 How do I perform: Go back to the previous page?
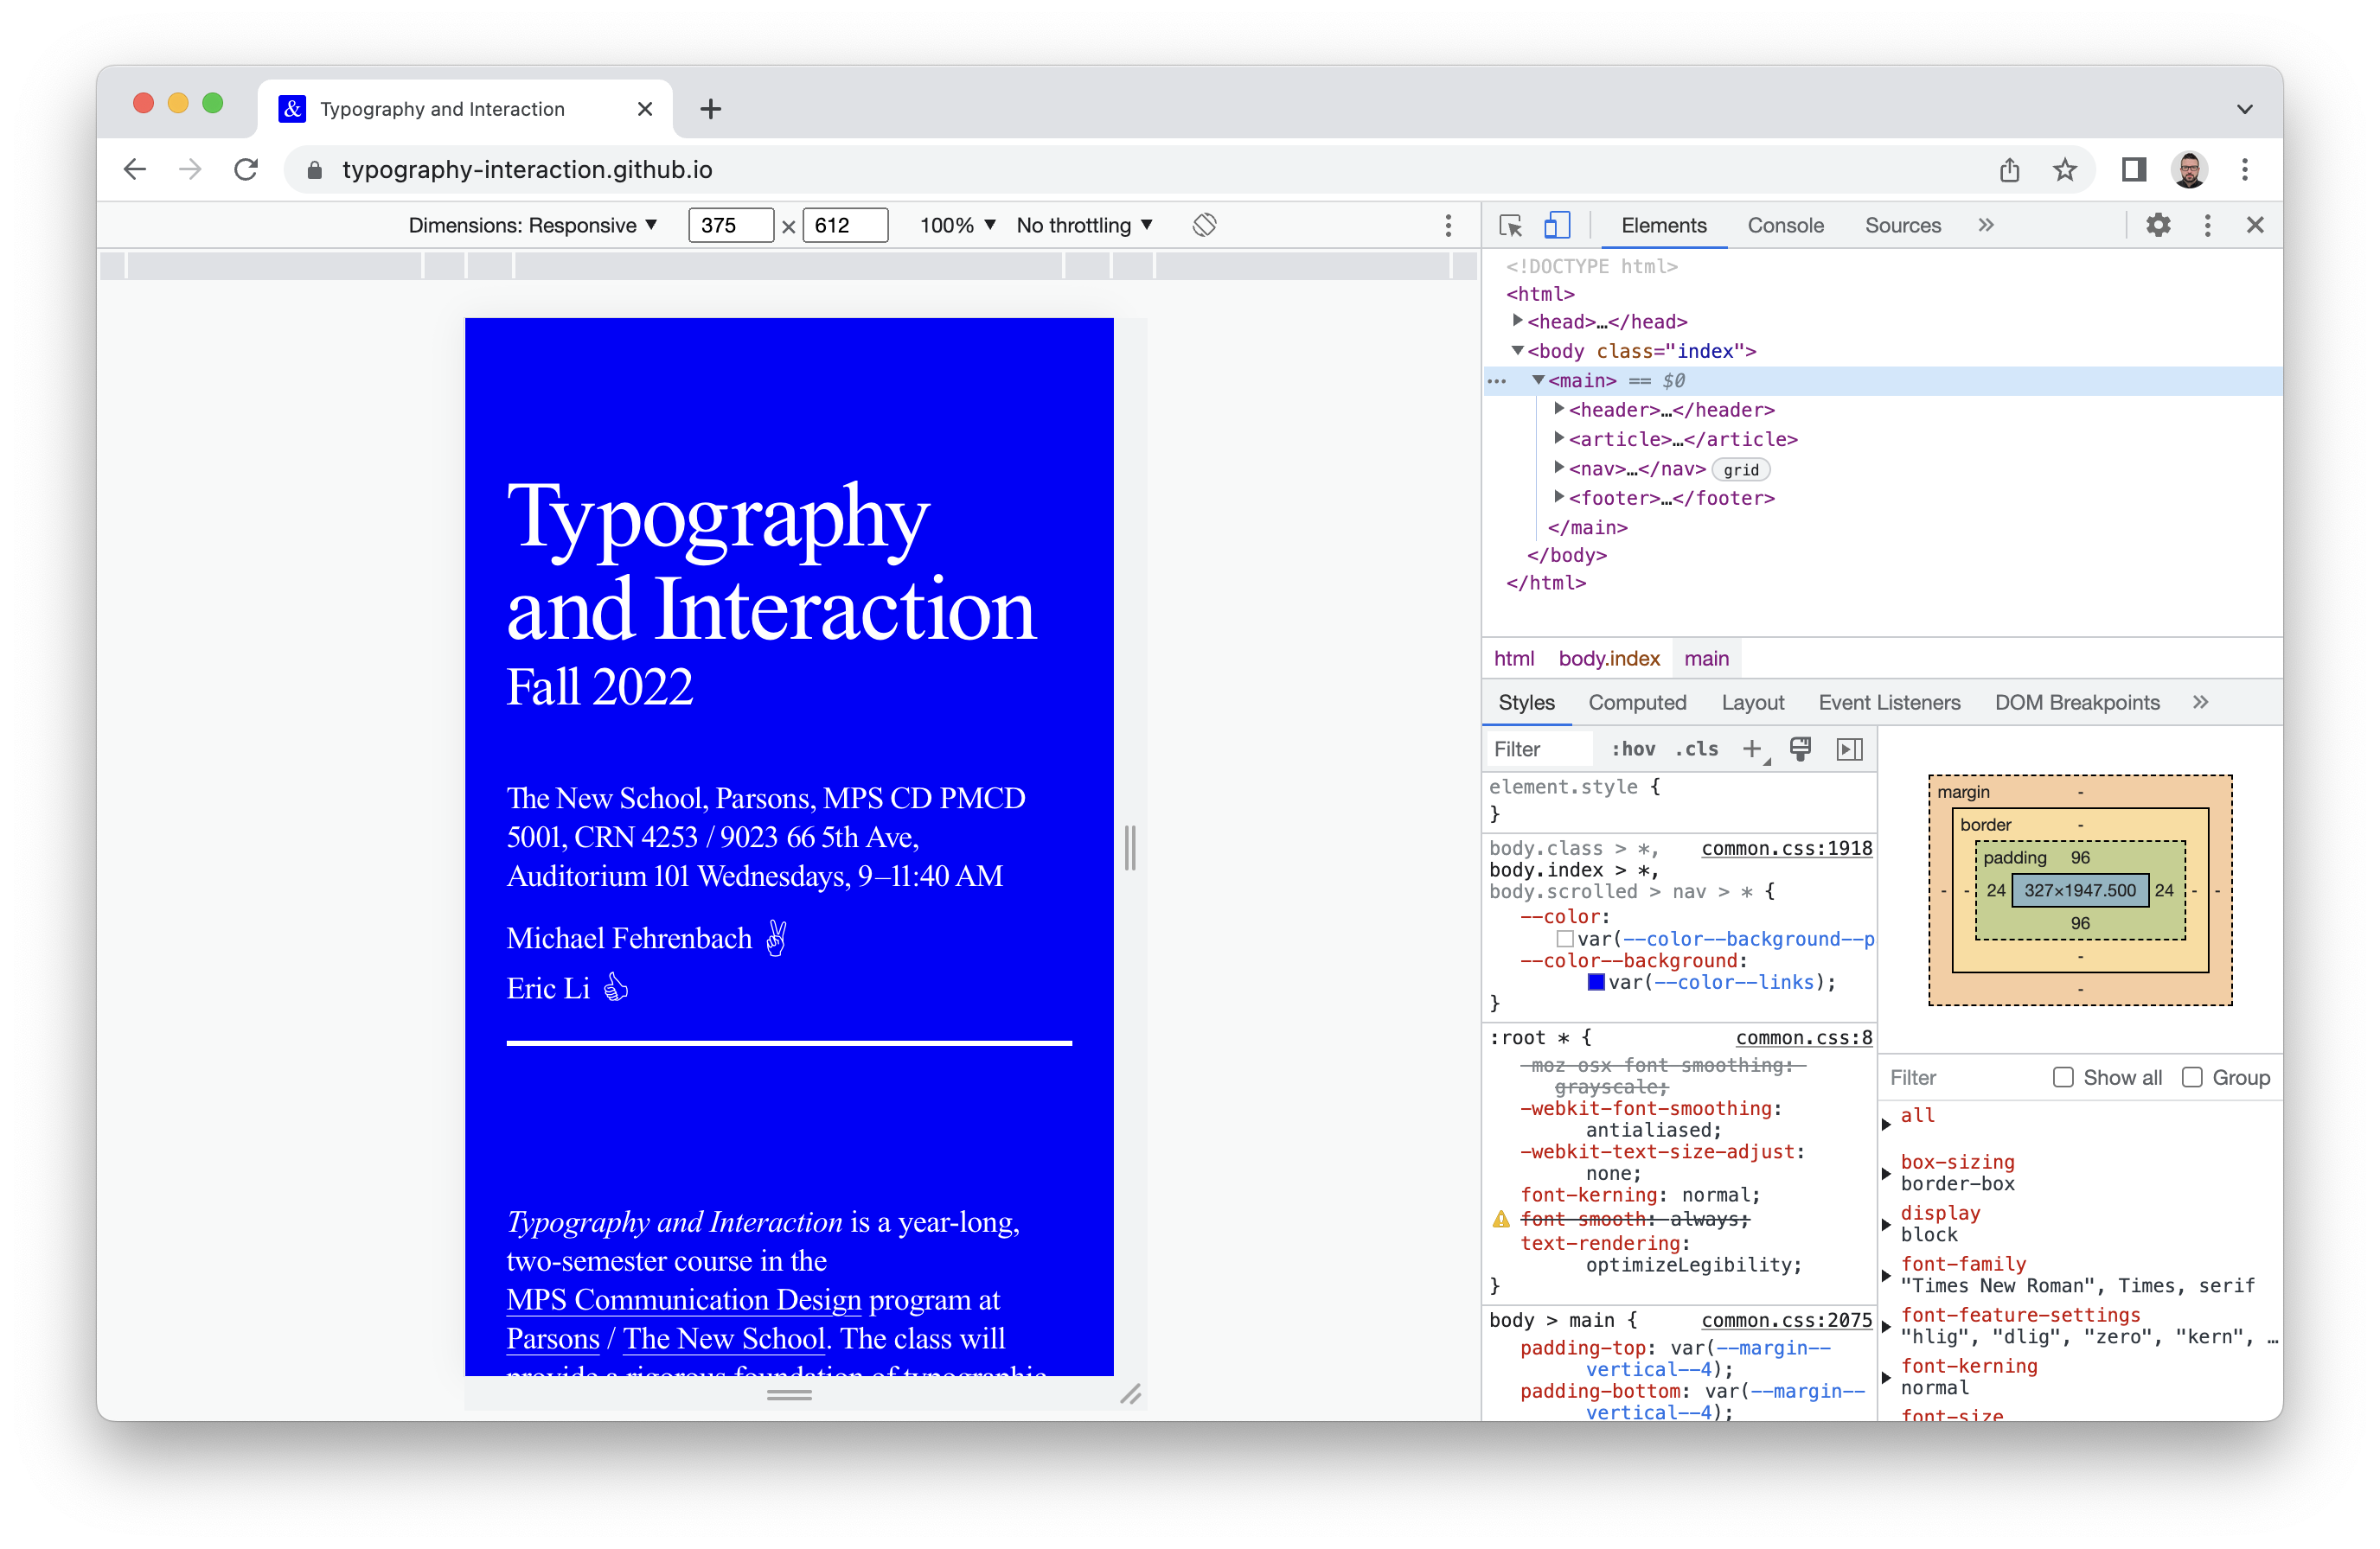click(x=135, y=169)
